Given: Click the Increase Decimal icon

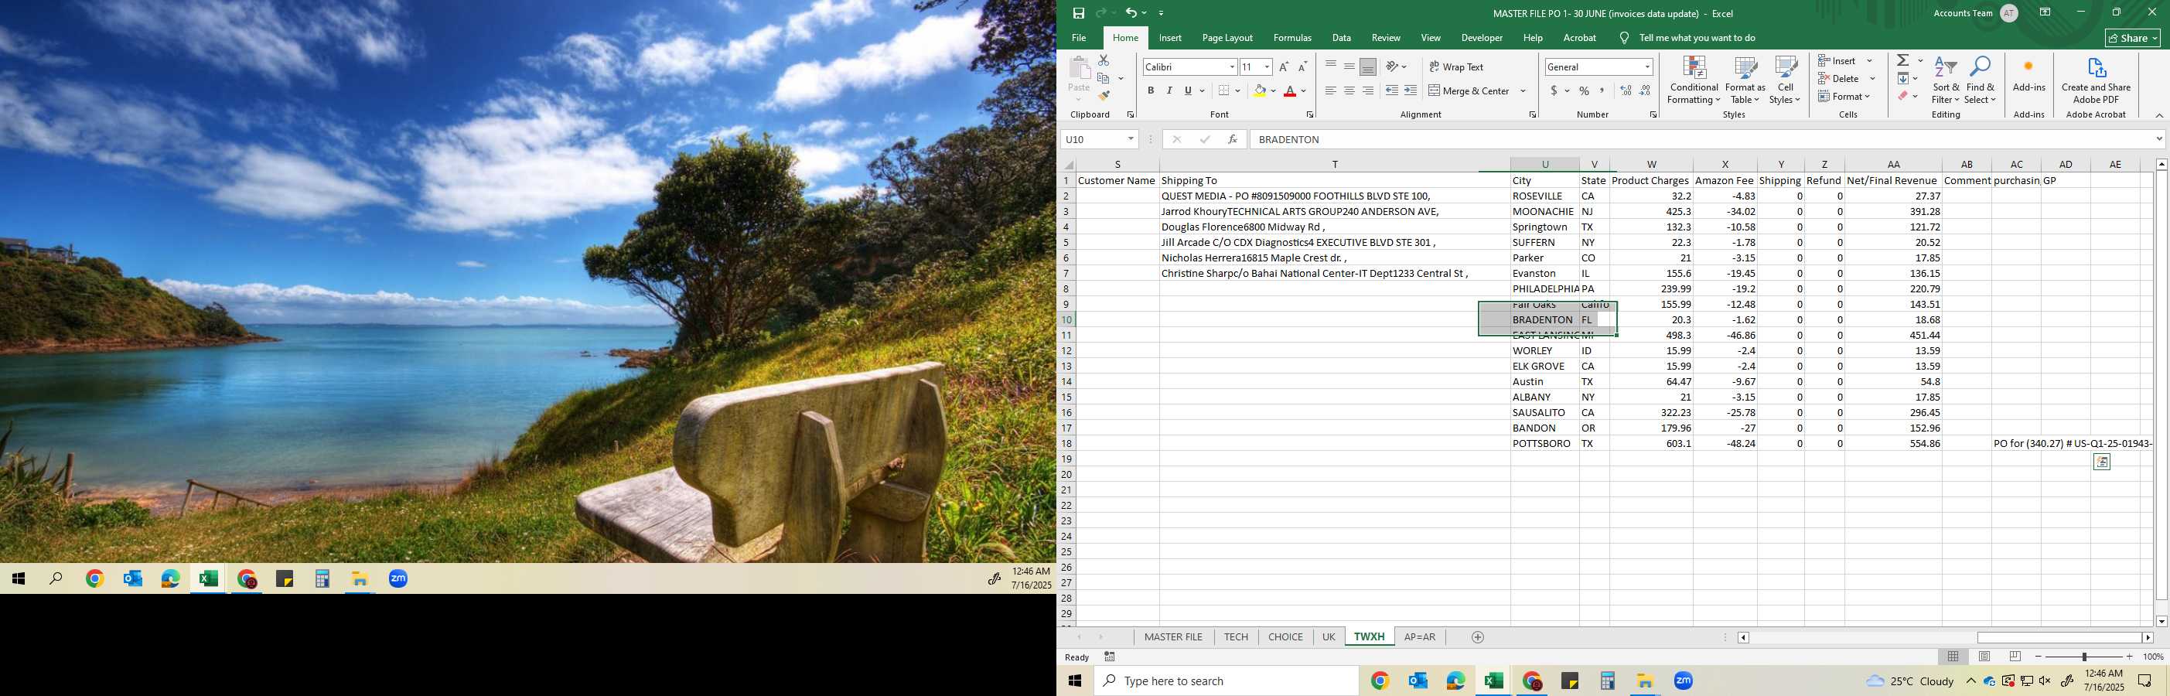Looking at the screenshot, I should [1626, 90].
